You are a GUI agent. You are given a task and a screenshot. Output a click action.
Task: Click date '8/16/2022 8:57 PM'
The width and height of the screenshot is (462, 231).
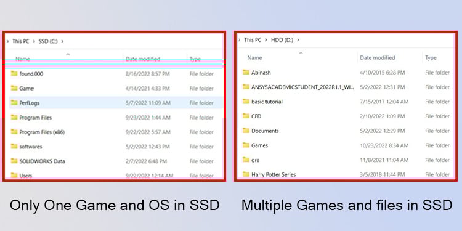coord(148,74)
